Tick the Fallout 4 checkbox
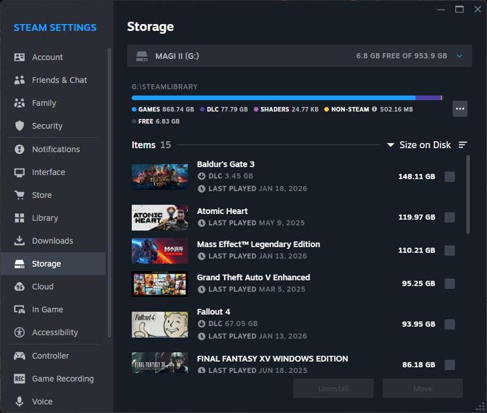 (x=450, y=324)
